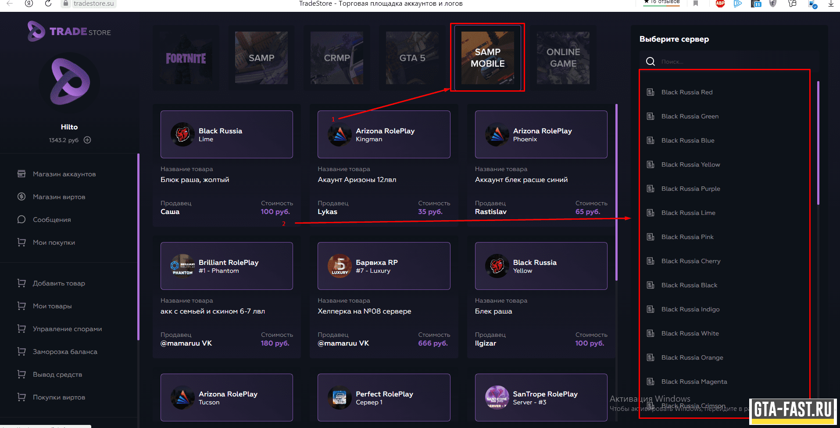Click the Добавить товар cart icon
840x428 pixels.
click(x=21, y=283)
